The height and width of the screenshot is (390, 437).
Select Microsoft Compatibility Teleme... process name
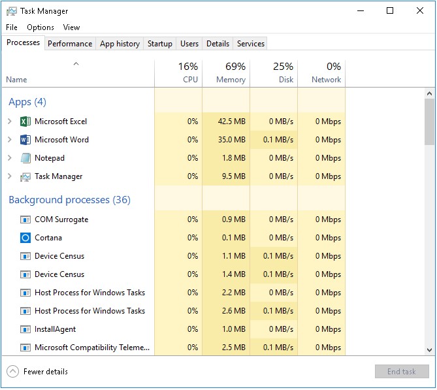click(92, 348)
